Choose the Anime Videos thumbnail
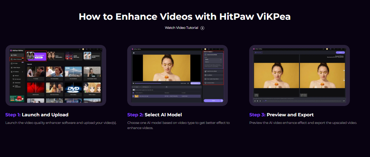Viewport: 370px width, 157px height. coord(92,89)
